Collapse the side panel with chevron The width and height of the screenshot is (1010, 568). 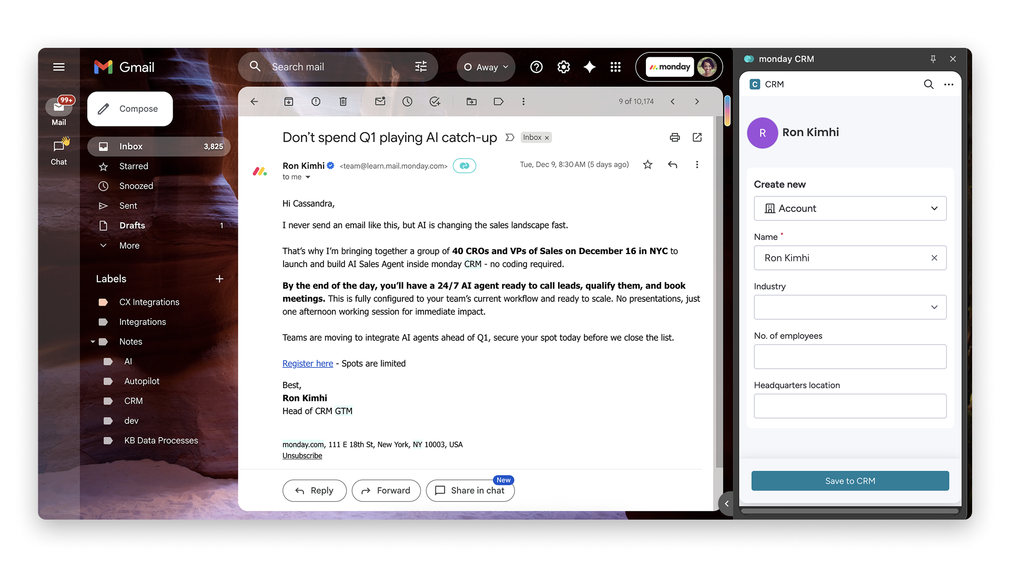coord(726,503)
